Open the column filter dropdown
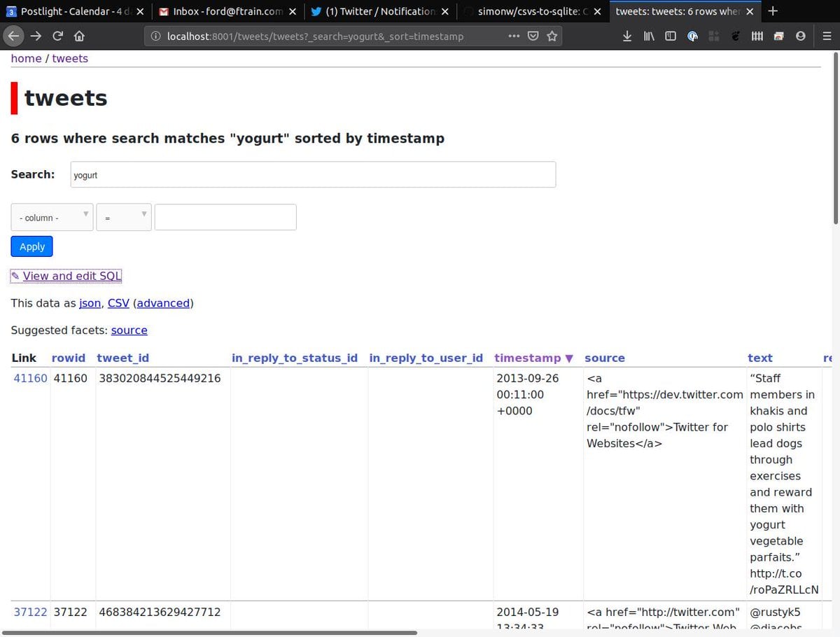Screen dimensions: 840x637 pos(52,218)
